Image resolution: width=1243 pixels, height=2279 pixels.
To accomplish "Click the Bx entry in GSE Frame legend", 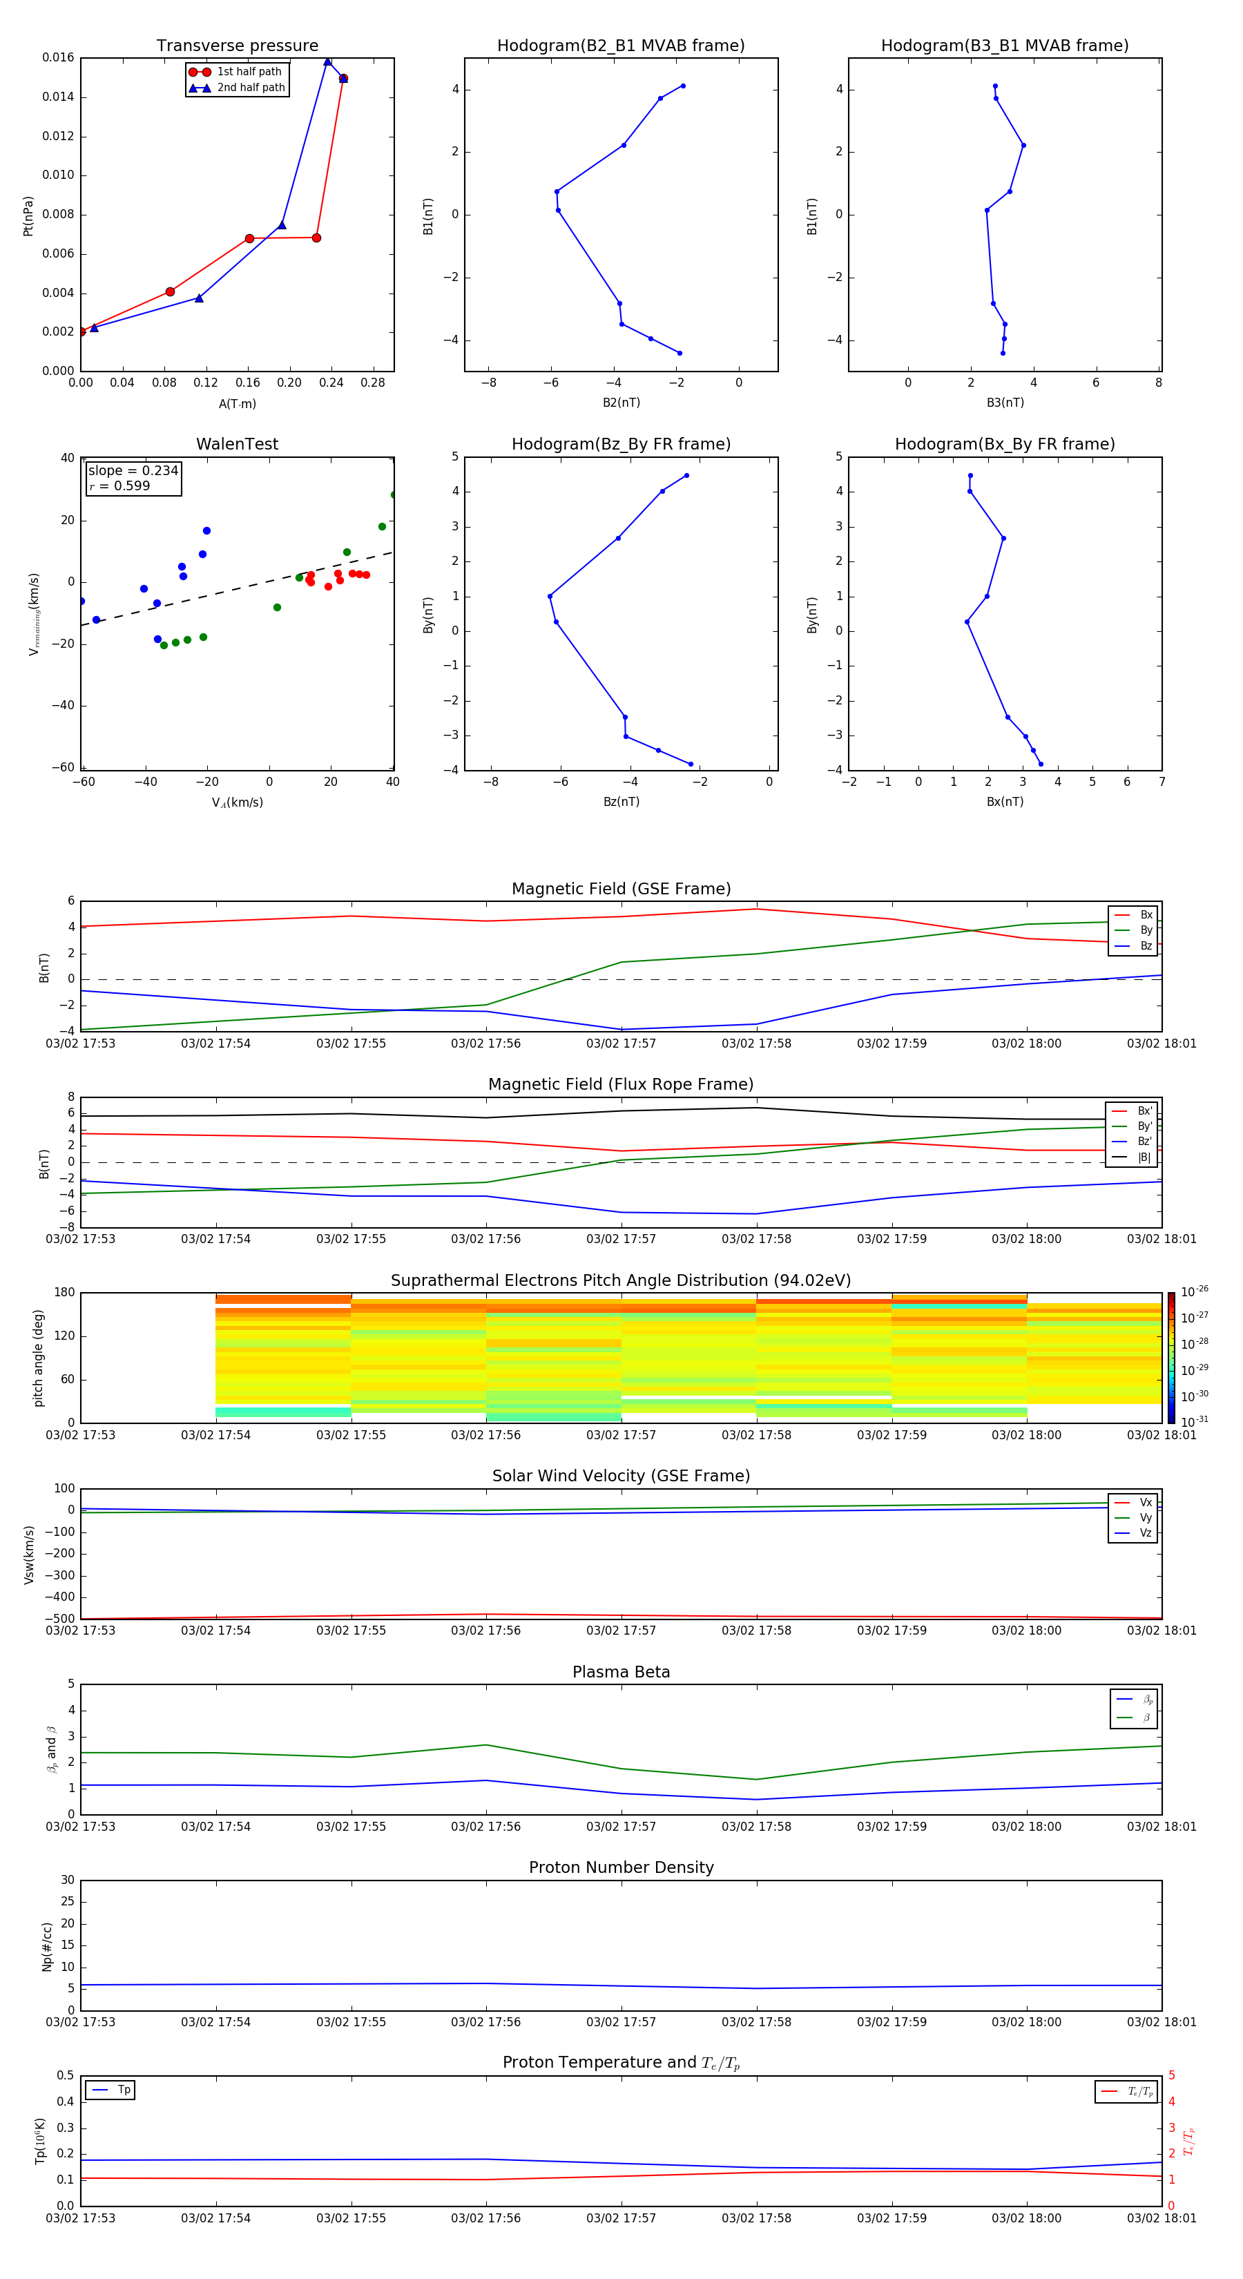I will tap(1133, 915).
